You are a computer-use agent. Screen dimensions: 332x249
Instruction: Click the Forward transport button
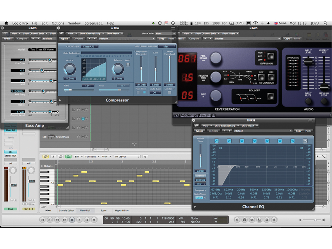64,220
